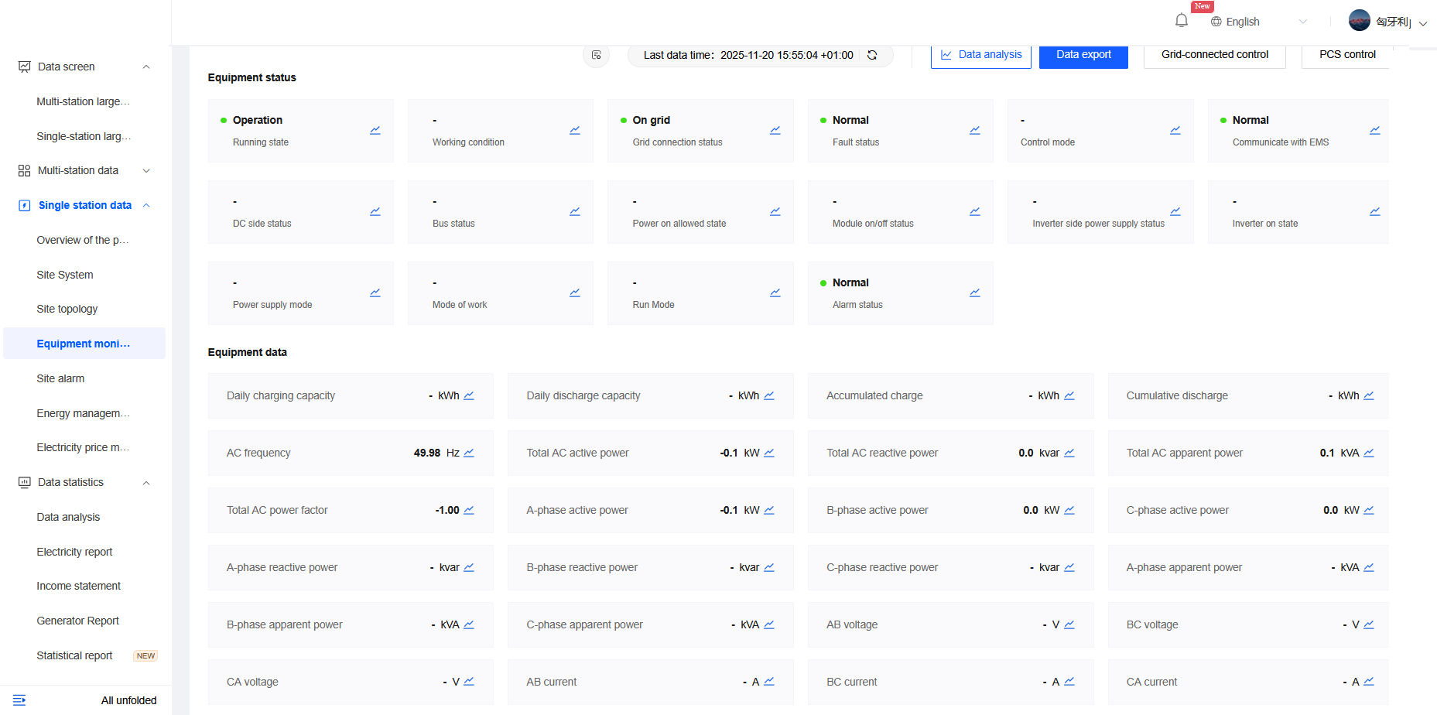1437x715 pixels.
Task: Click the notification bell icon
Action: (1181, 21)
